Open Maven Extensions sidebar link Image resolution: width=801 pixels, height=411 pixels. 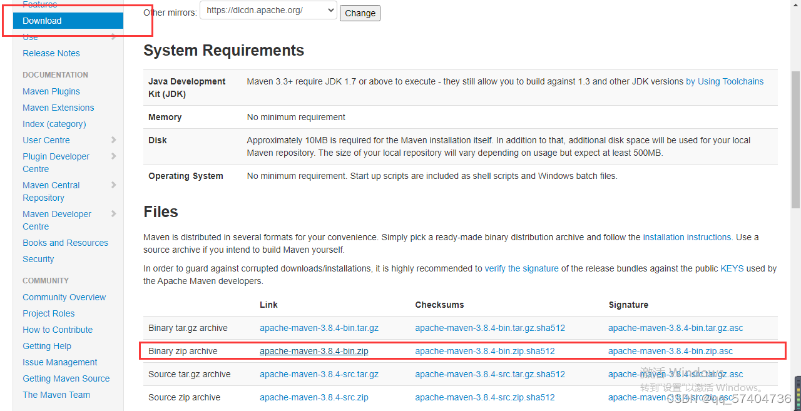pos(58,108)
